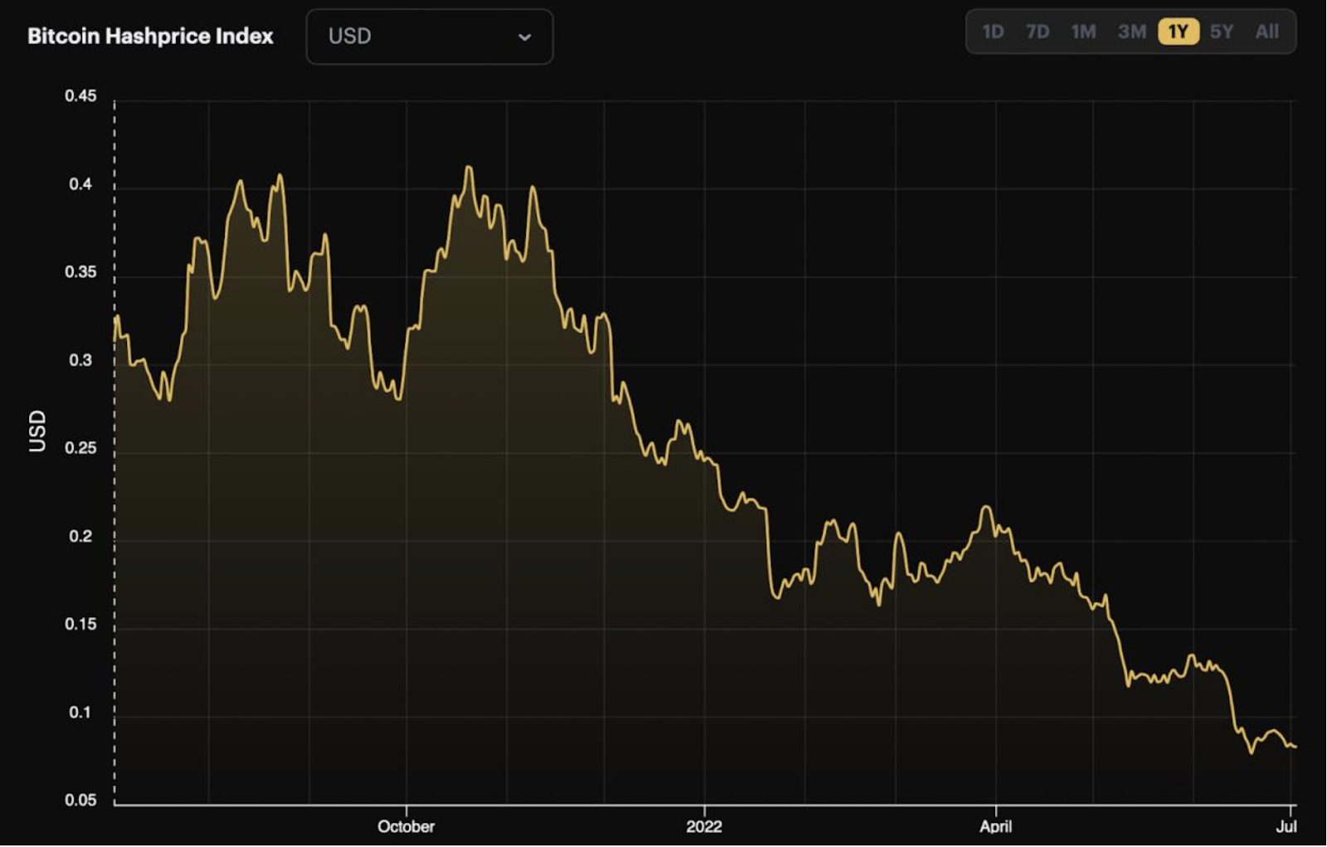Choose the 1Y time range

(x=1179, y=32)
